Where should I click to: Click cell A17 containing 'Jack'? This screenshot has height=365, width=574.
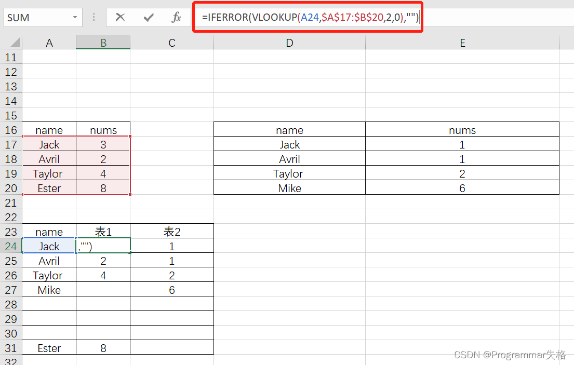tap(49, 144)
